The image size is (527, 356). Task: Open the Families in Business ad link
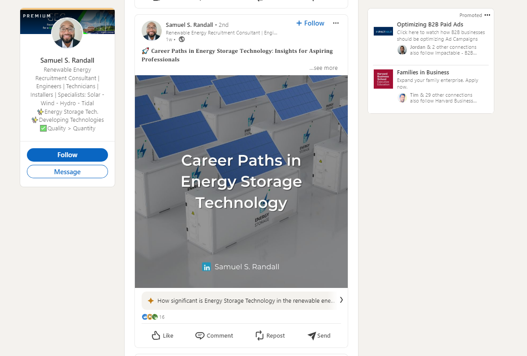tap(423, 73)
